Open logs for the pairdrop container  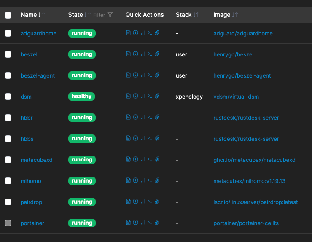[128, 202]
